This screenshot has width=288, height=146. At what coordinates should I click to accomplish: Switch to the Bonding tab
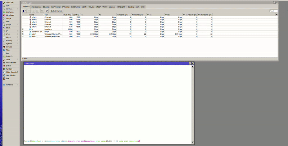click(x=131, y=7)
